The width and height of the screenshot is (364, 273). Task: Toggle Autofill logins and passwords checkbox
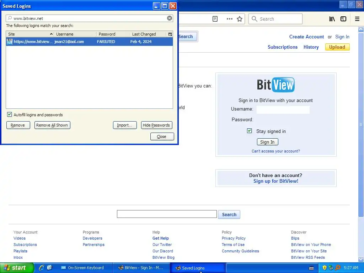(9, 114)
